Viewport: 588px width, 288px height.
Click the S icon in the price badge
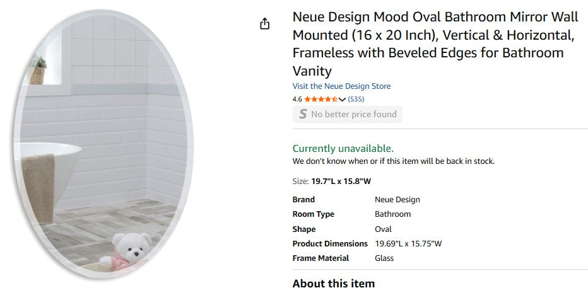point(303,114)
